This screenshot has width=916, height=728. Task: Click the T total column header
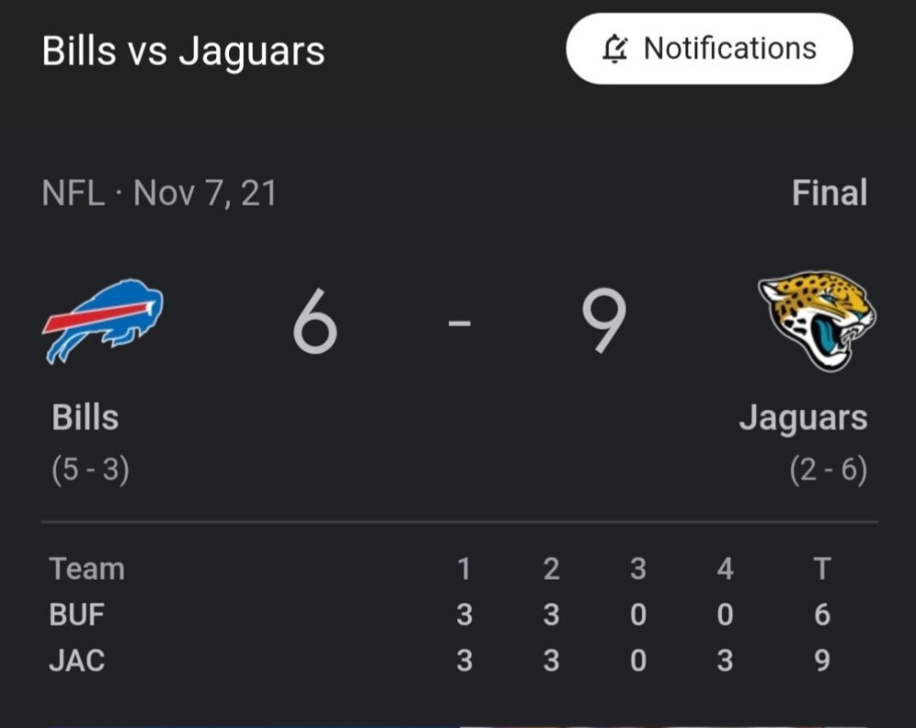point(822,570)
